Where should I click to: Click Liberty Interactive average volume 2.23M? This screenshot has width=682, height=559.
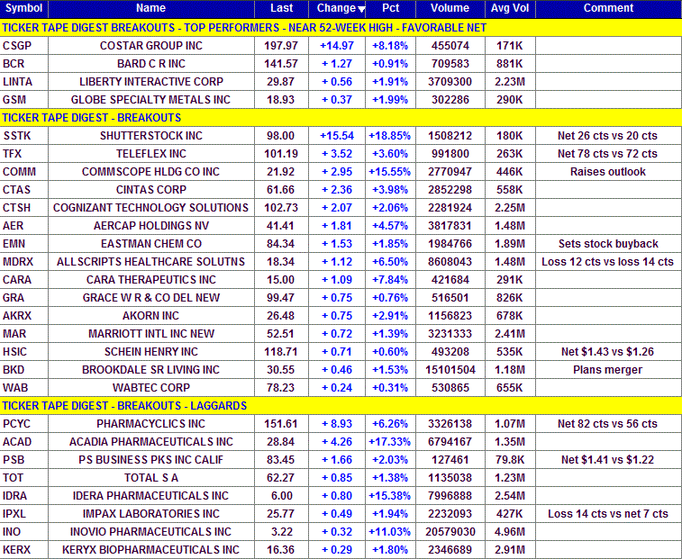coord(510,82)
